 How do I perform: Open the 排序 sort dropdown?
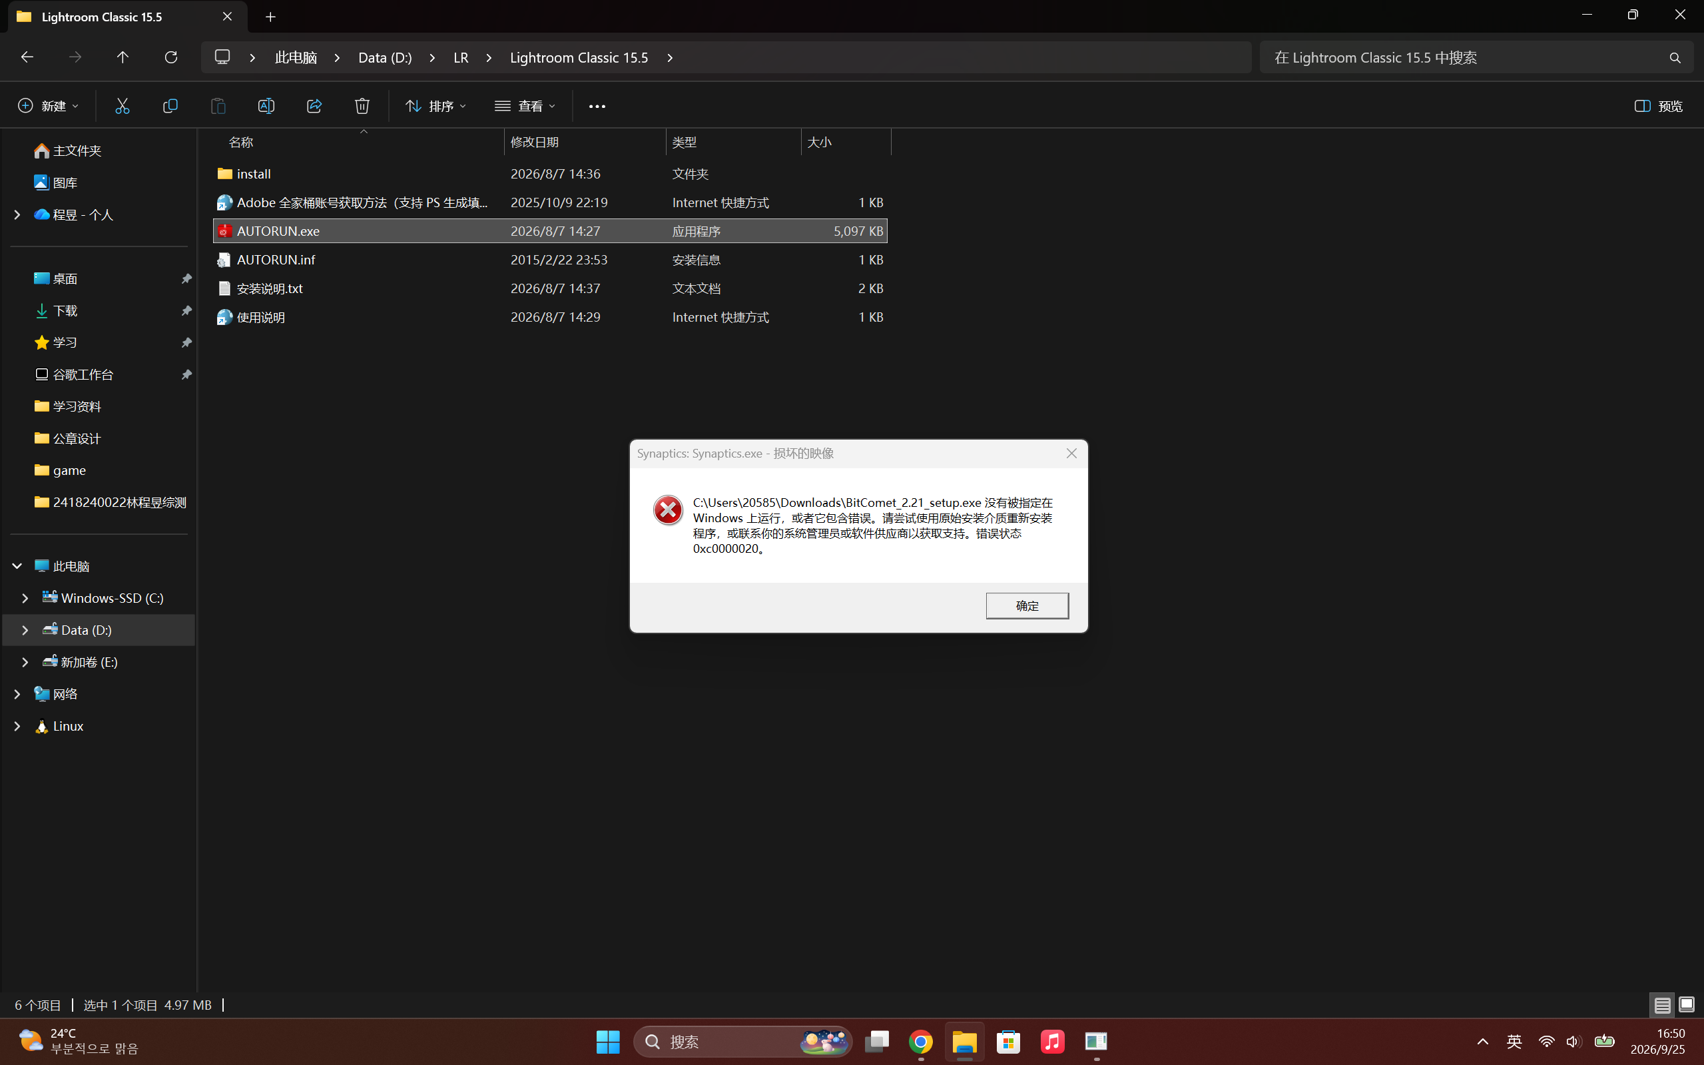[436, 106]
